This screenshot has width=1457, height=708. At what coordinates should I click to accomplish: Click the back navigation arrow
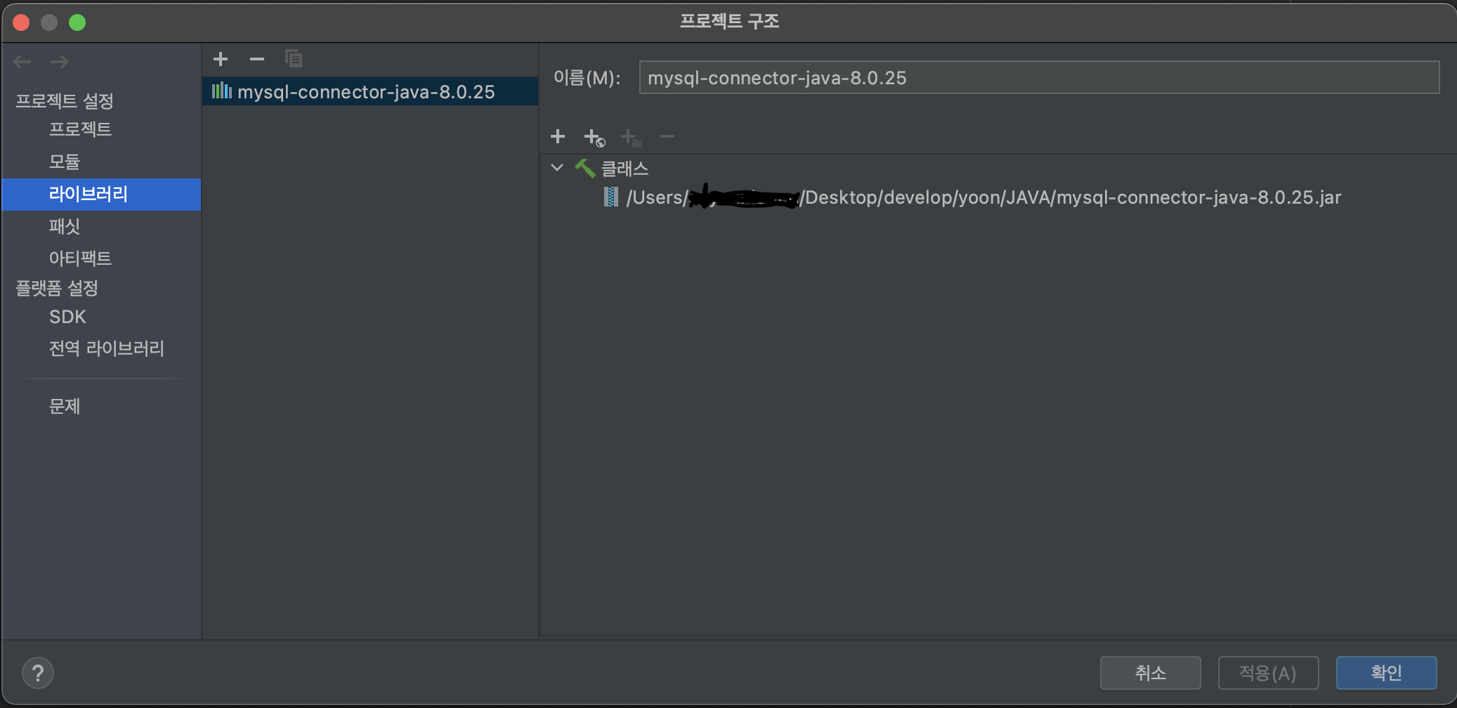coord(22,62)
